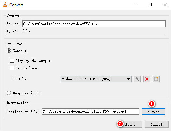
Task: Click the 'Source:' field label
Action: [13, 24]
